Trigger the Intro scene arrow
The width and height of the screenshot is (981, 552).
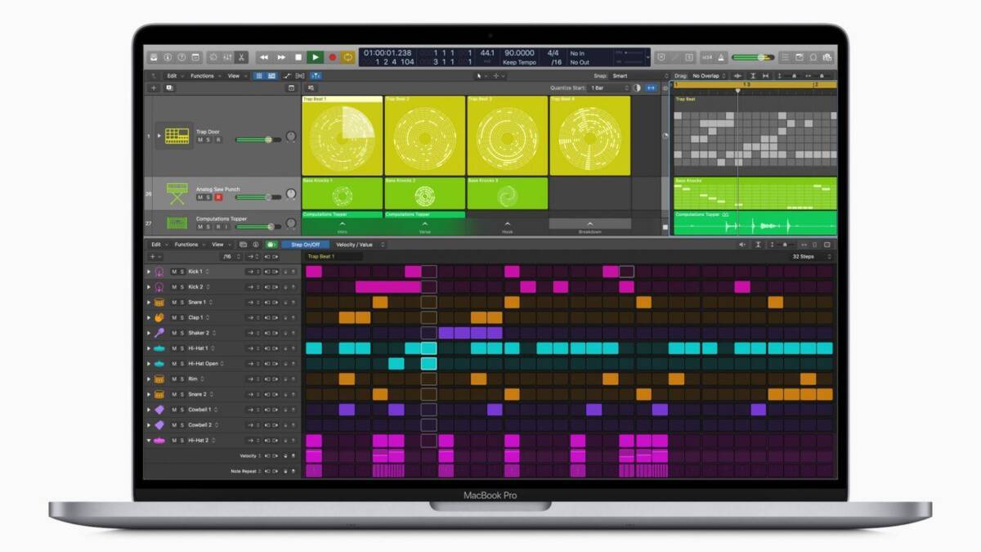(343, 224)
